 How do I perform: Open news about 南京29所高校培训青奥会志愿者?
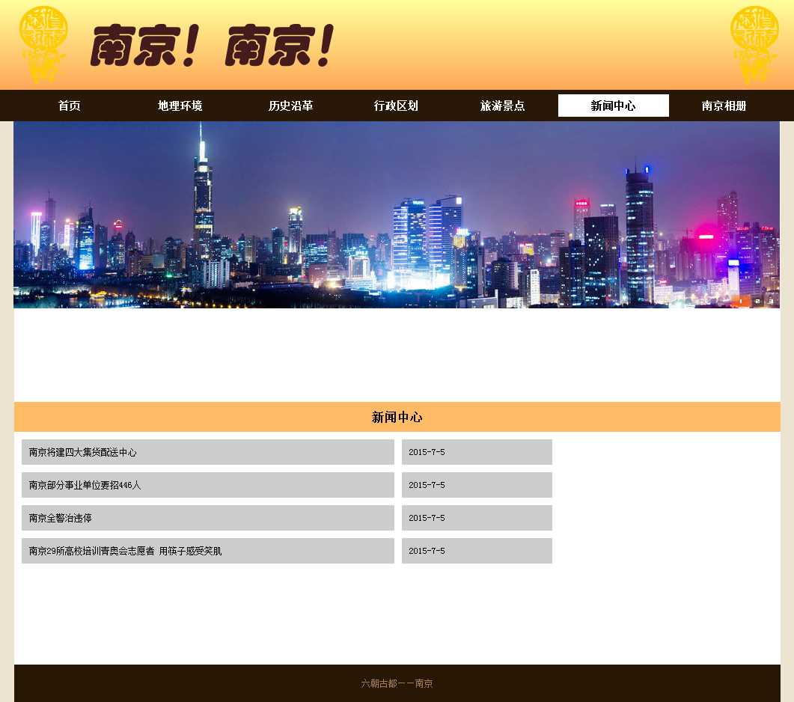125,551
